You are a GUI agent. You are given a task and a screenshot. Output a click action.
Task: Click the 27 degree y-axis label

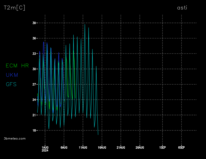pyautogui.click(x=34, y=84)
